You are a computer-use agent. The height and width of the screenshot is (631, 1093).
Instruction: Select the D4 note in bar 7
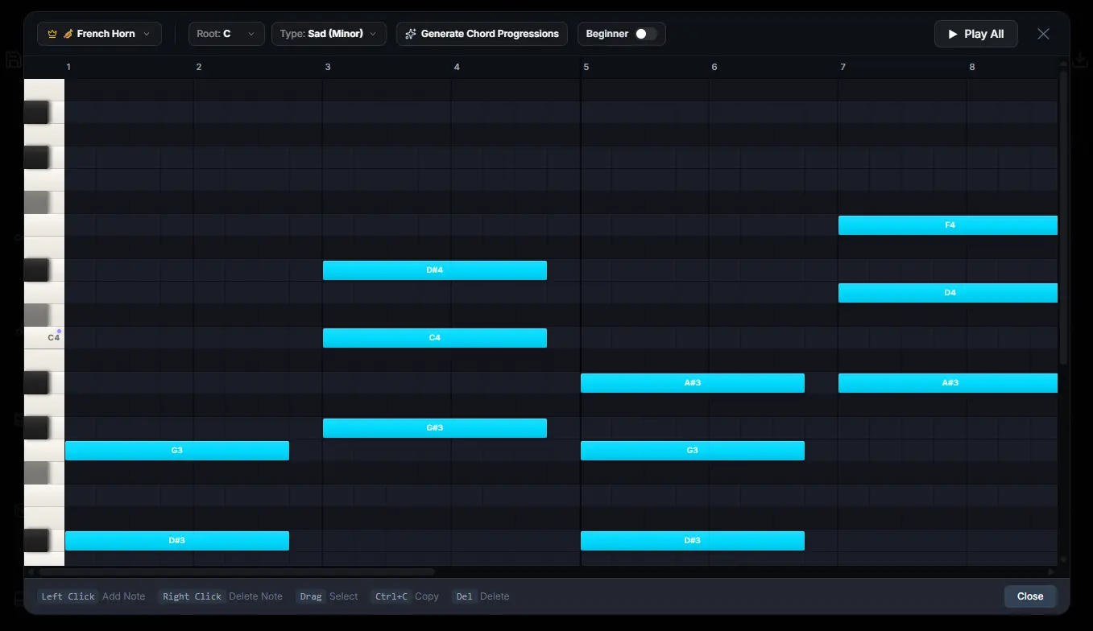click(948, 293)
